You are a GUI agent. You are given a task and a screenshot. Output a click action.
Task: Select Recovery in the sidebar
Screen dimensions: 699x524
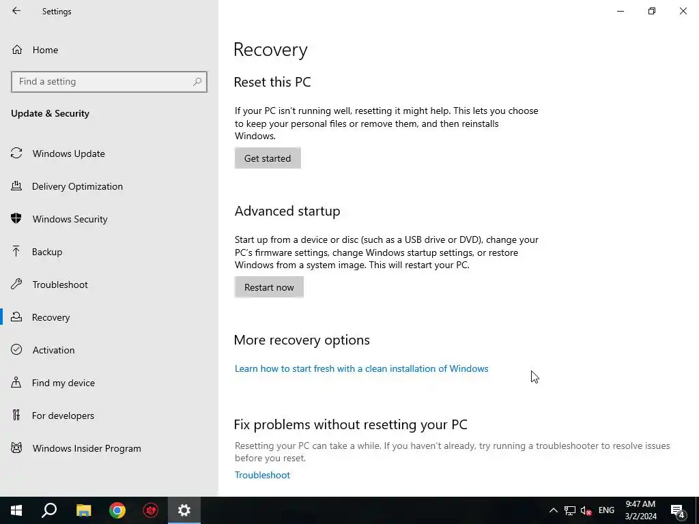tap(109, 317)
